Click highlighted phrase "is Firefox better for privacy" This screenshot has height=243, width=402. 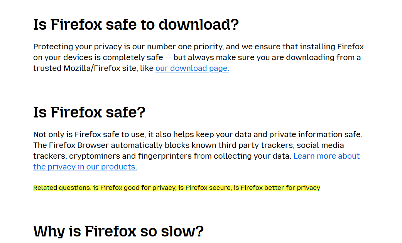point(277,188)
